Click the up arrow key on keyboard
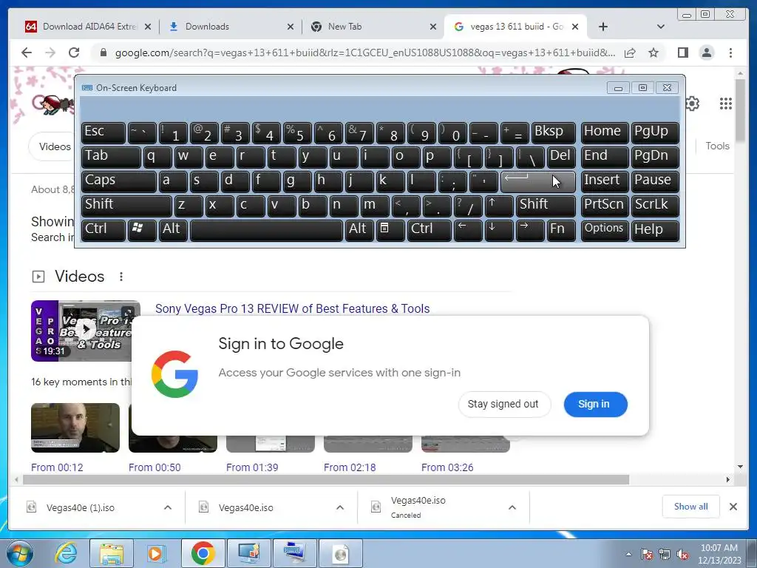 coord(498,206)
